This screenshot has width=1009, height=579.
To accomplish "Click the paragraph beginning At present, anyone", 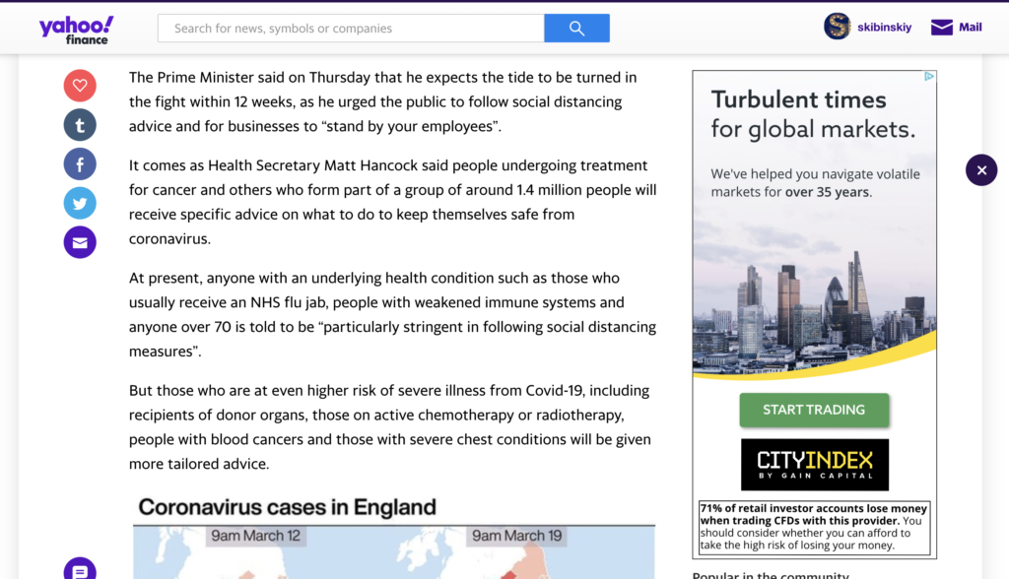I will pos(392,314).
